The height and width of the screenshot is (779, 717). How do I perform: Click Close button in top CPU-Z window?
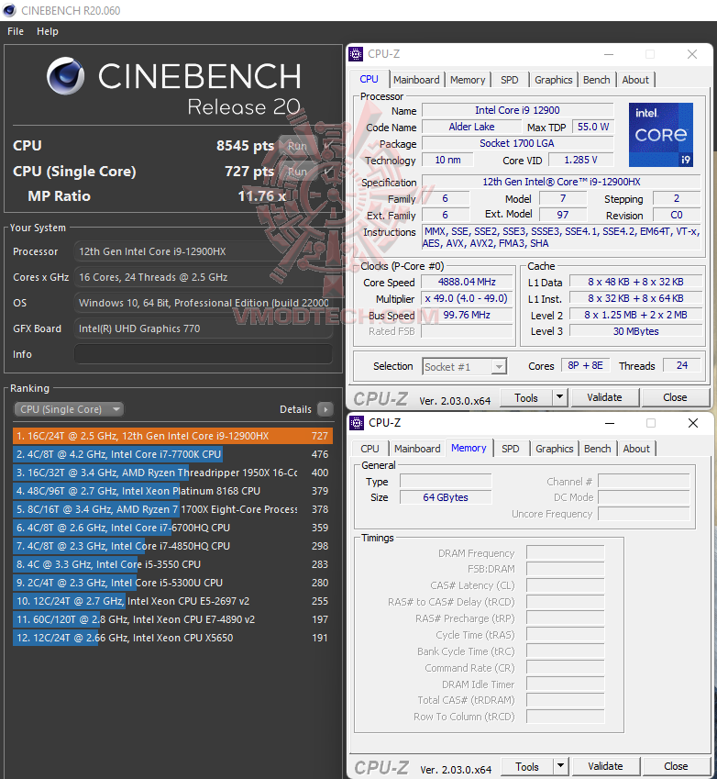(676, 397)
